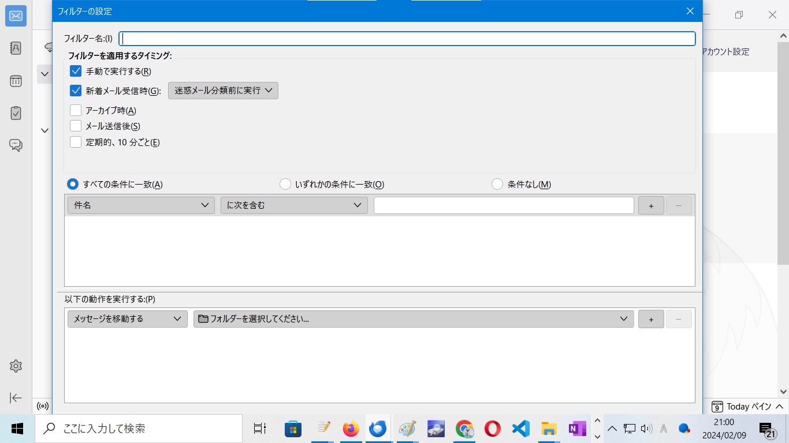
Task: Open the Address Book sidebar icon
Action: pyautogui.click(x=16, y=48)
